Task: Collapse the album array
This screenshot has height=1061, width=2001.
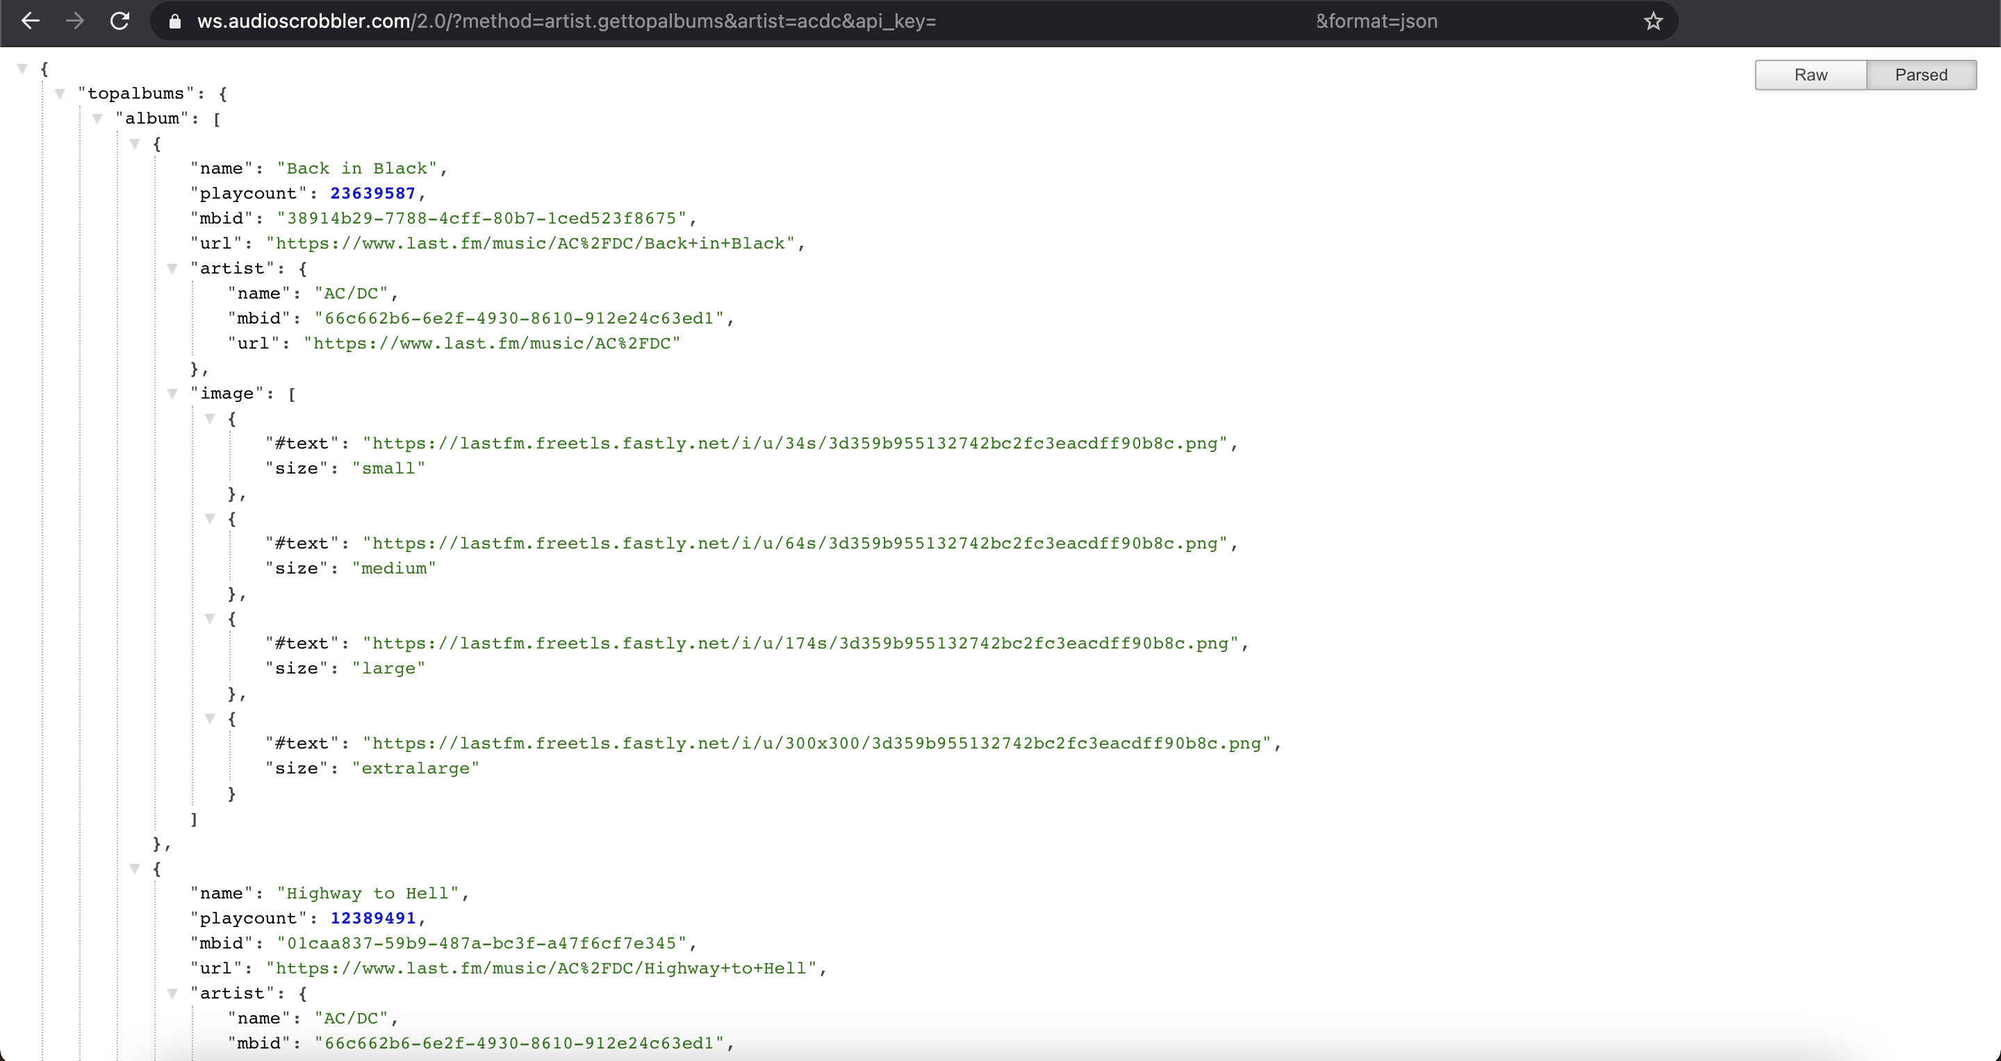Action: 97,119
